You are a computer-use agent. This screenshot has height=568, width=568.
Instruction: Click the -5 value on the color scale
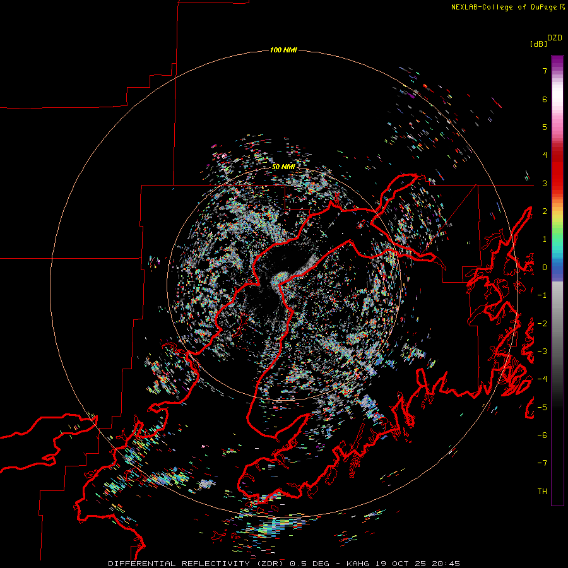click(542, 408)
